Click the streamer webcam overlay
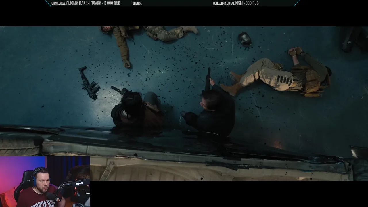This screenshot has width=368, height=207. click(x=45, y=182)
